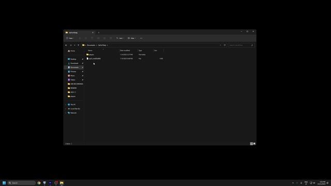331x186 pixels.
Task: Click the Cut toolbar icon
Action: (80, 38)
